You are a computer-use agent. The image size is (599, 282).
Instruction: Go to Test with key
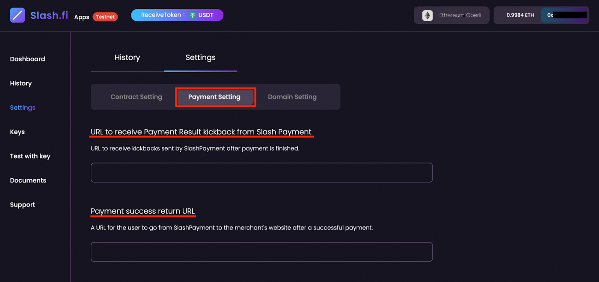pos(30,156)
